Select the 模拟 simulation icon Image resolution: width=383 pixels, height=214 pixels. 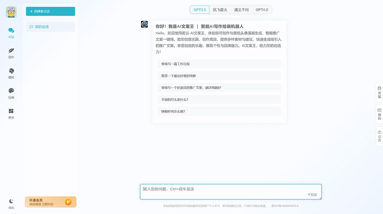point(11,74)
